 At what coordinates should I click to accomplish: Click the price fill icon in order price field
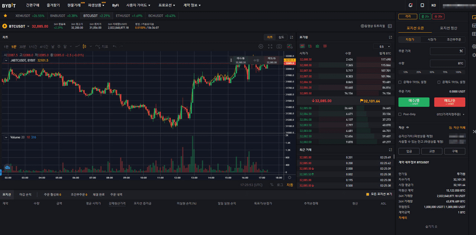[461, 51]
